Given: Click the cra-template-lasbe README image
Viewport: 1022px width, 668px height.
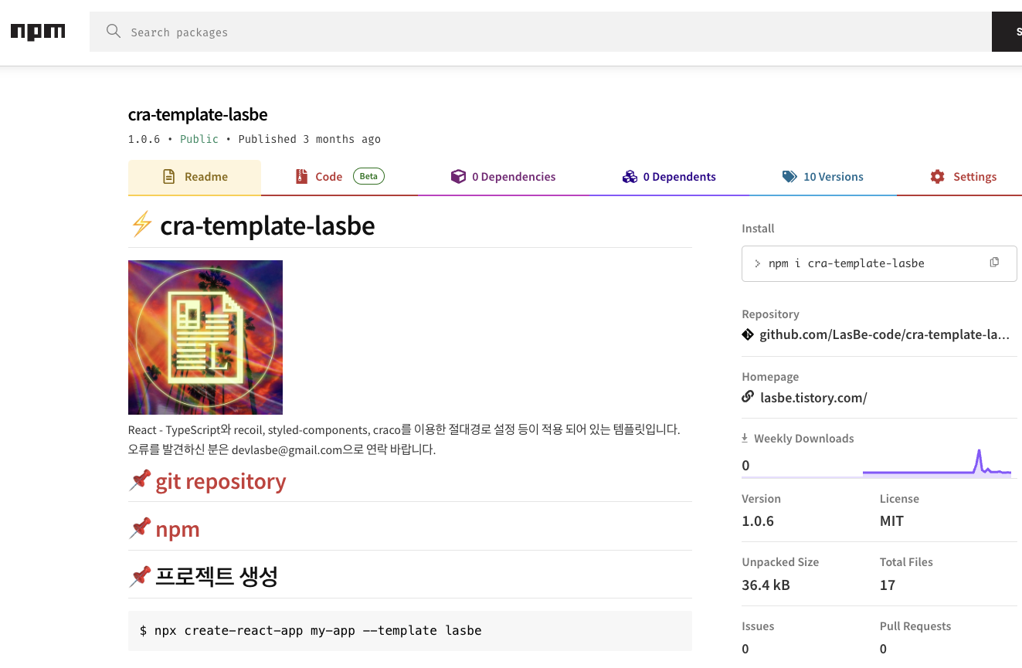Looking at the screenshot, I should click(x=205, y=337).
